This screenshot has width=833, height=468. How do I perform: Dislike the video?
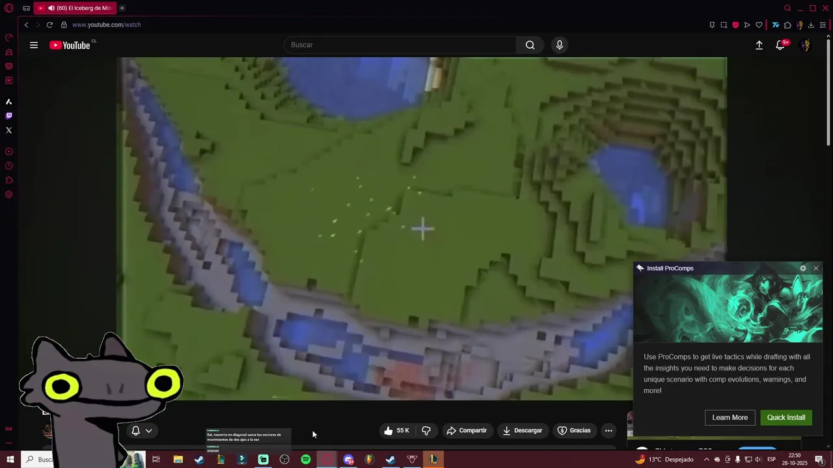(426, 430)
